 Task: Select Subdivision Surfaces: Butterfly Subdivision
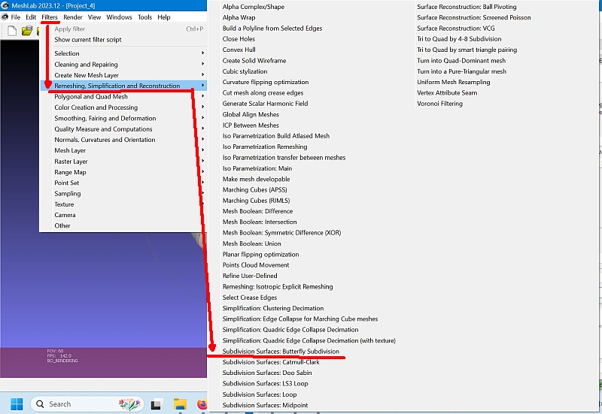[281, 351]
